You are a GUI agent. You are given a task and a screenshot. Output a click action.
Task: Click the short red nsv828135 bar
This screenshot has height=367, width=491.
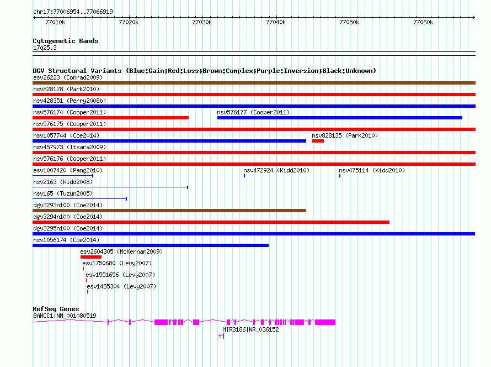(x=318, y=141)
